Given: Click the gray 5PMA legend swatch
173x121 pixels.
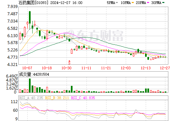Looking at the screenshot, I should 117,3.
